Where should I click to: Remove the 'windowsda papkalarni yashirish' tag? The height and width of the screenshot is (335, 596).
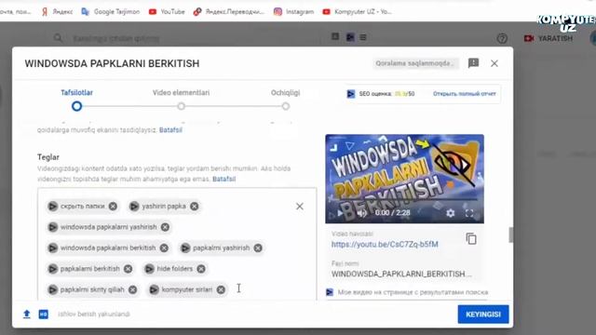165,227
